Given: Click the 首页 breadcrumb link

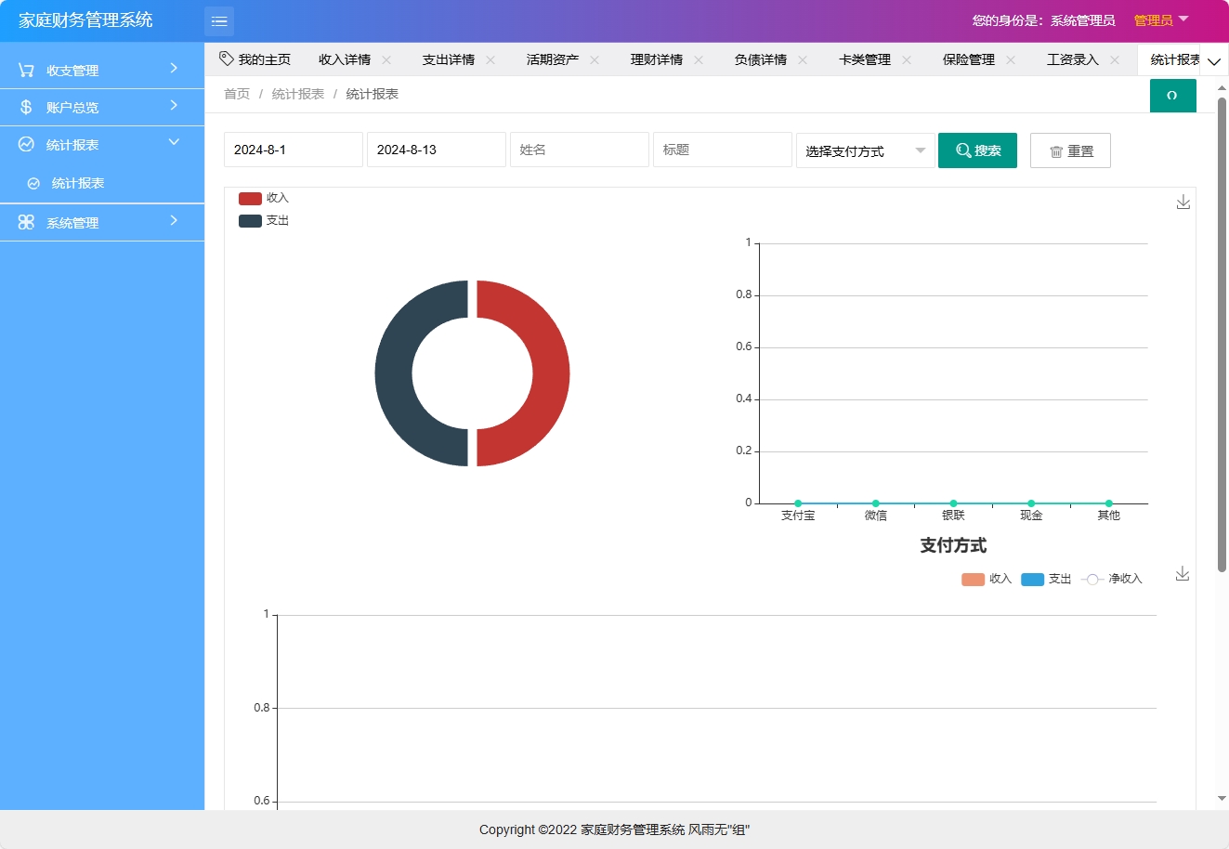Looking at the screenshot, I should coord(236,94).
